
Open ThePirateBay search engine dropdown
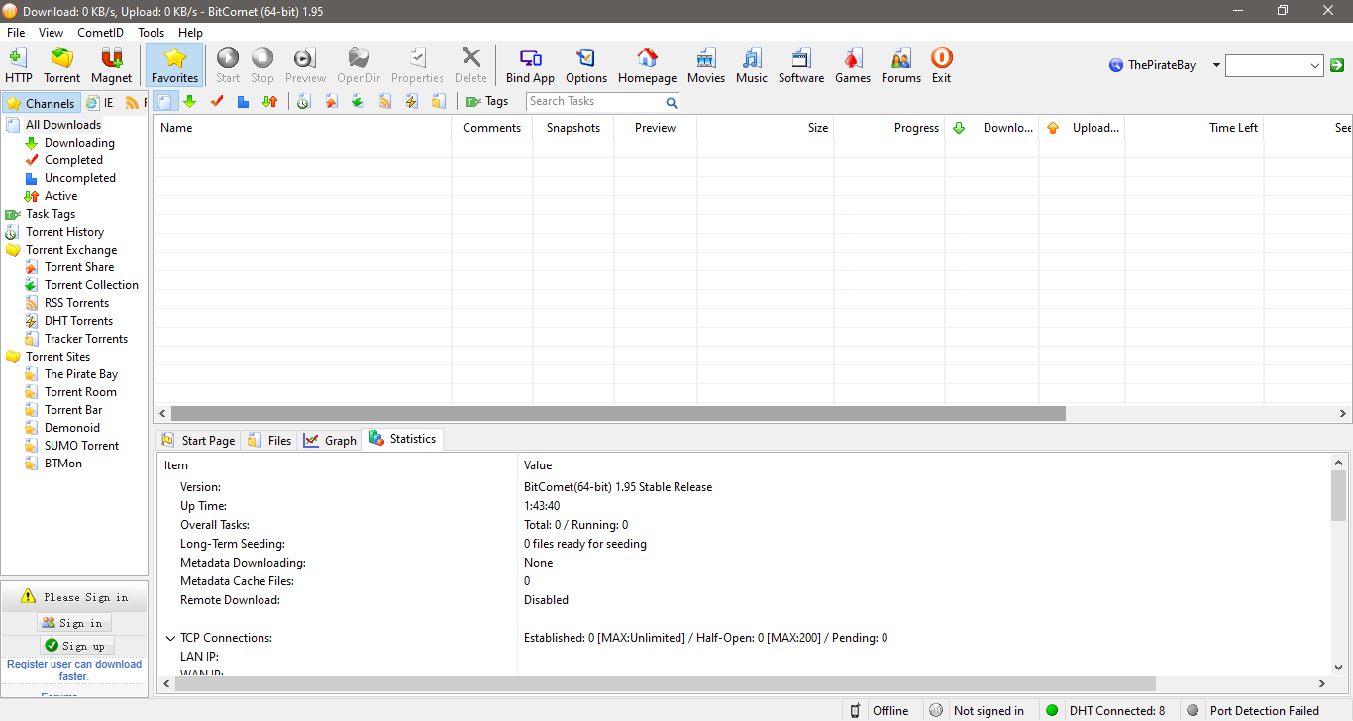click(x=1216, y=65)
